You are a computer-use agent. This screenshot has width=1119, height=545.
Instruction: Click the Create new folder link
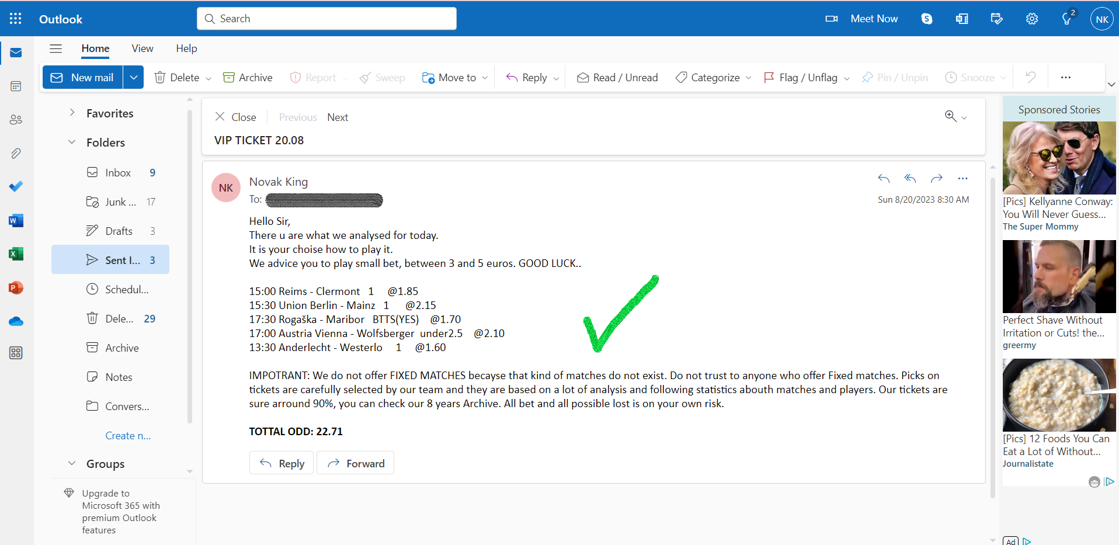pyautogui.click(x=128, y=436)
